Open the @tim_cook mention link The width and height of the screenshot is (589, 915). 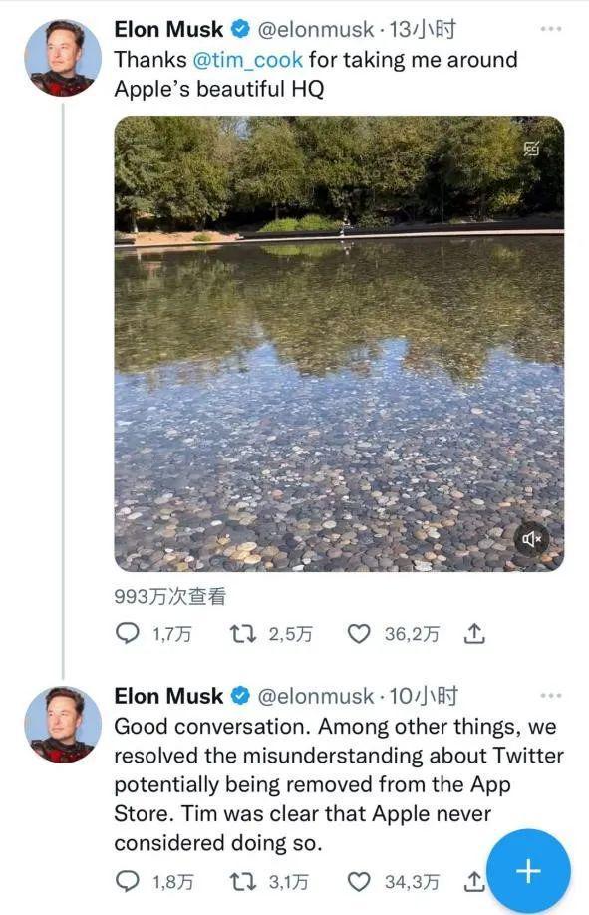247,60
